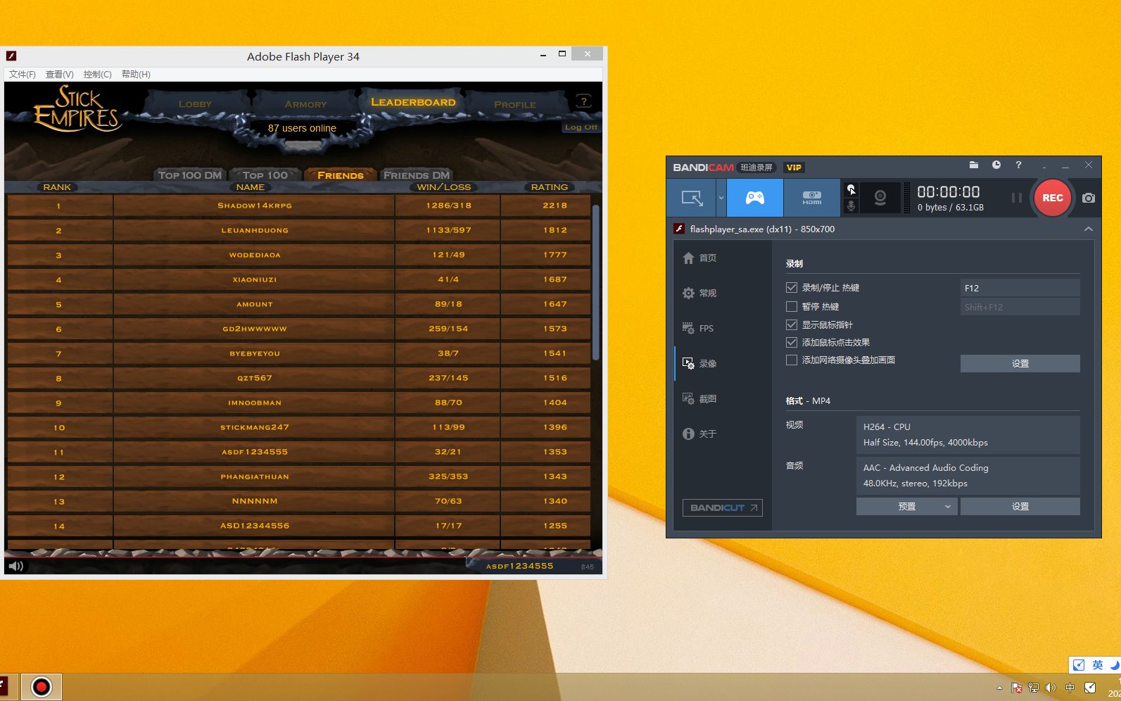Show hidden system tray icons arrow
Viewport: 1121px width, 701px height.
999,688
